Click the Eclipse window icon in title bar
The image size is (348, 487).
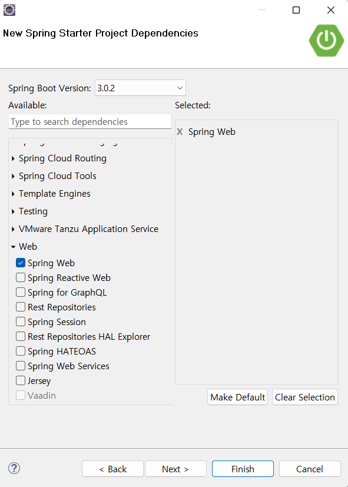(9, 10)
